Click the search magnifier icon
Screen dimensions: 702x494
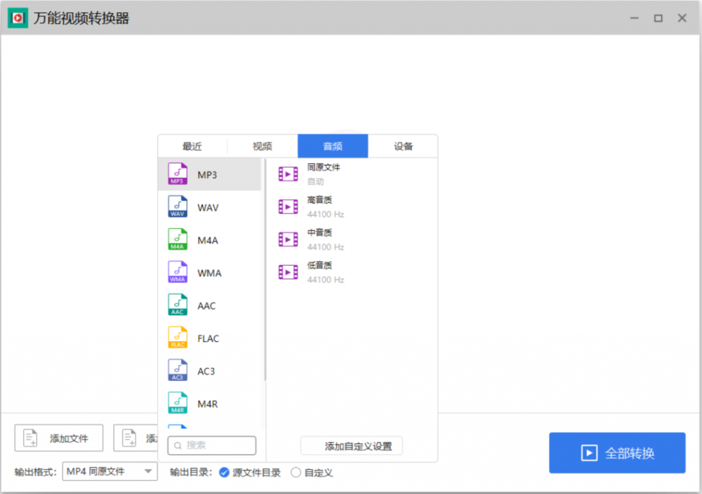(x=178, y=445)
